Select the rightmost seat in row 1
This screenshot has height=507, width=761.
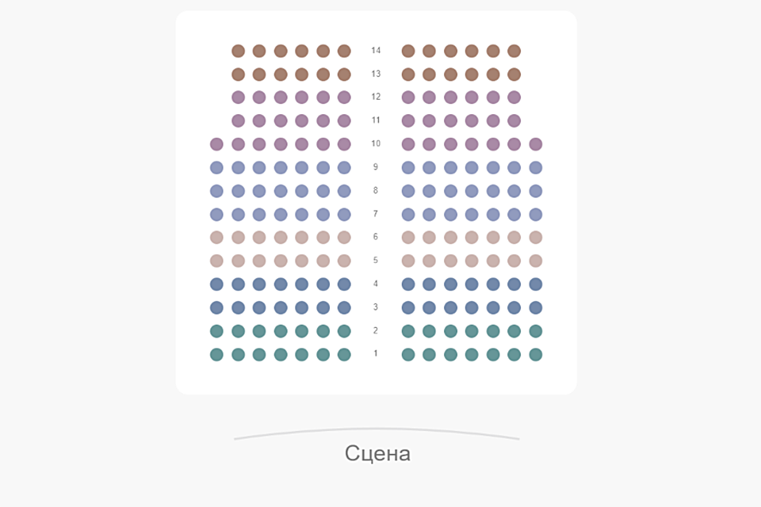(536, 354)
